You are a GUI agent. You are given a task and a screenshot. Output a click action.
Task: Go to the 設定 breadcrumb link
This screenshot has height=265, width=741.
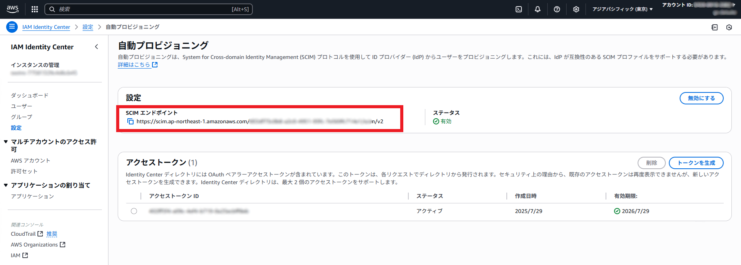click(x=88, y=27)
